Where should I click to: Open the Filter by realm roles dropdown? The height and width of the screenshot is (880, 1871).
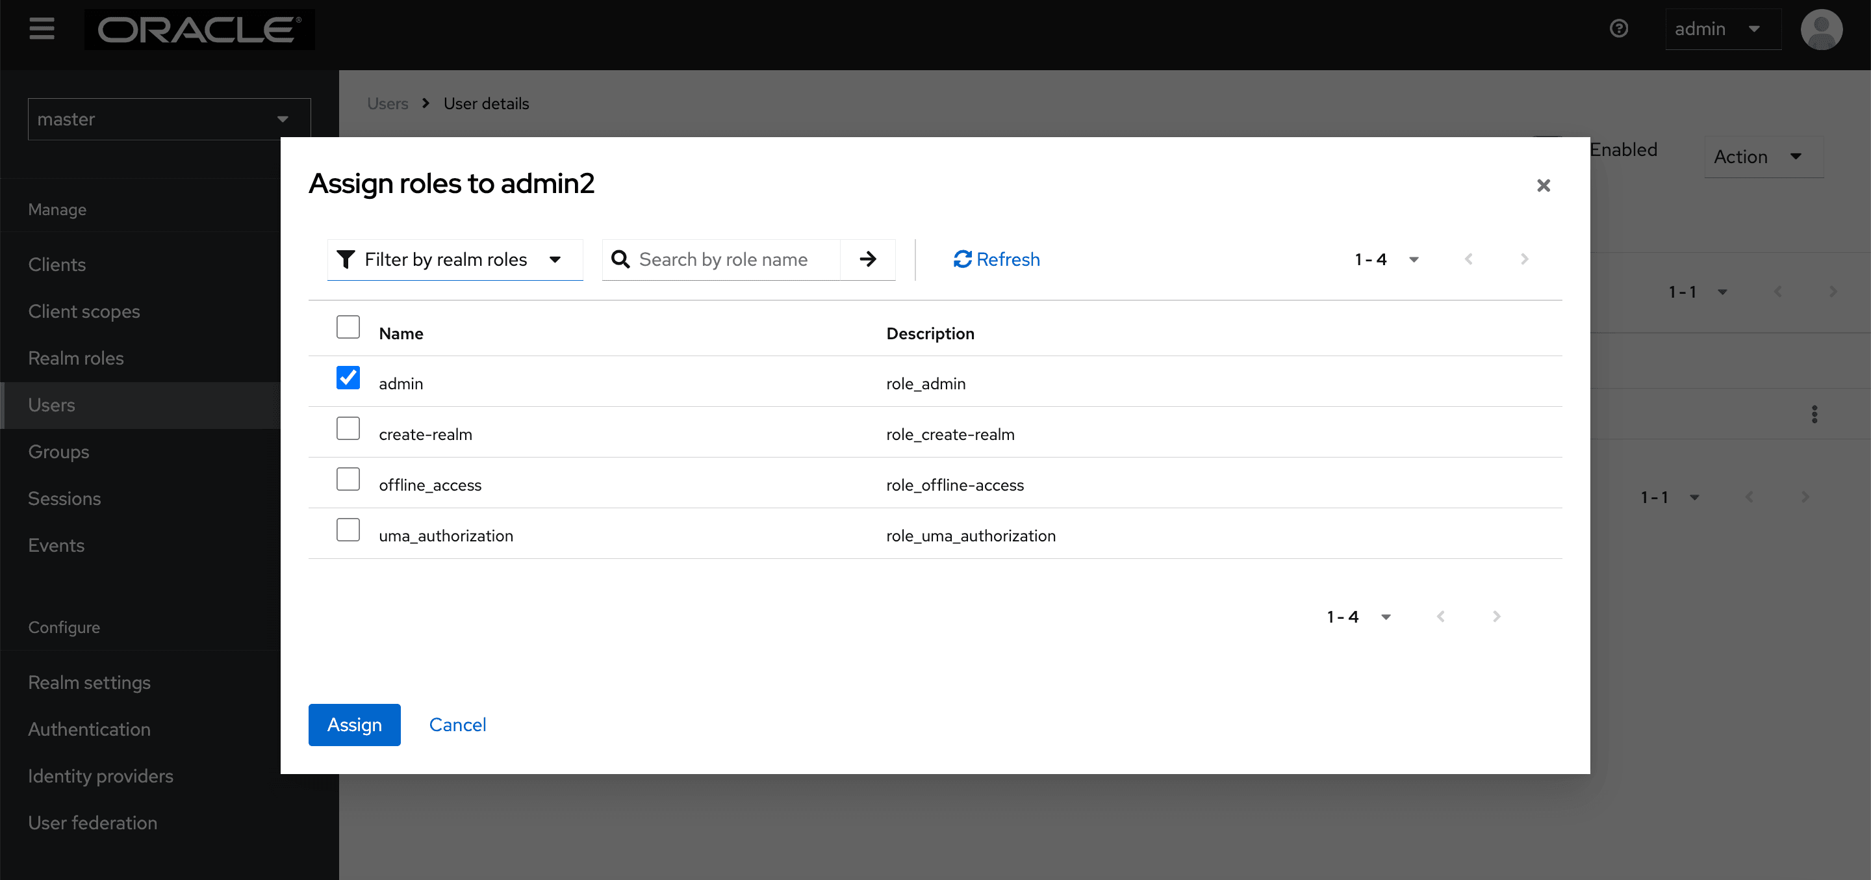455,259
